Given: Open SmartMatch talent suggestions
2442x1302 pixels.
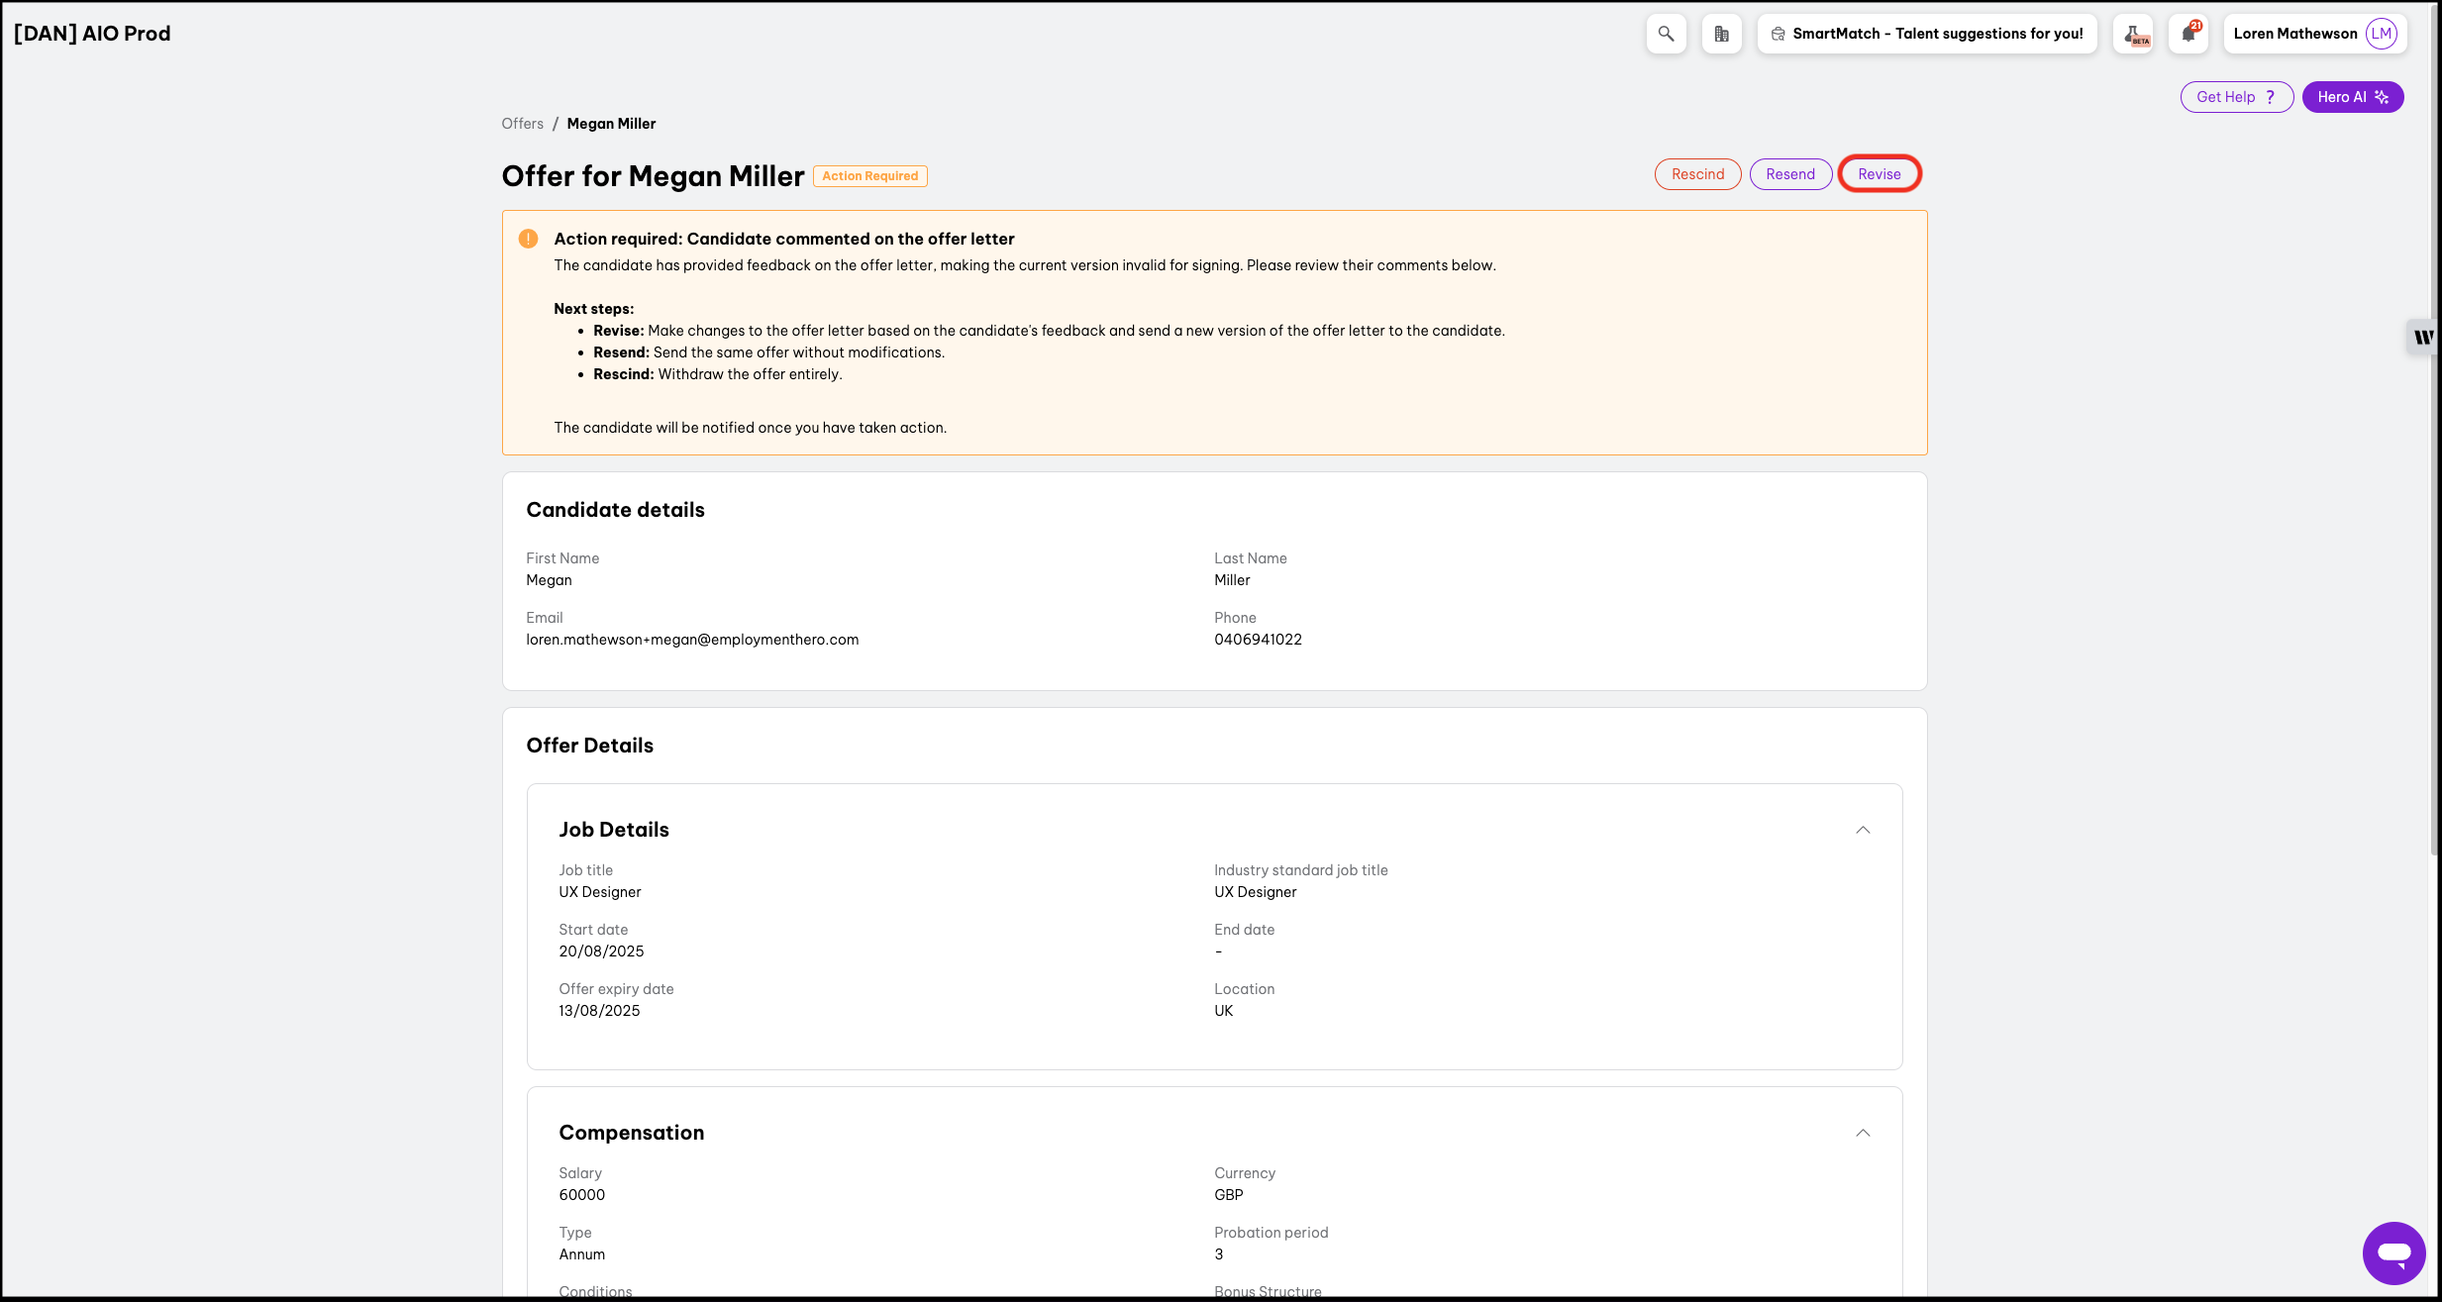Looking at the screenshot, I should (1926, 34).
